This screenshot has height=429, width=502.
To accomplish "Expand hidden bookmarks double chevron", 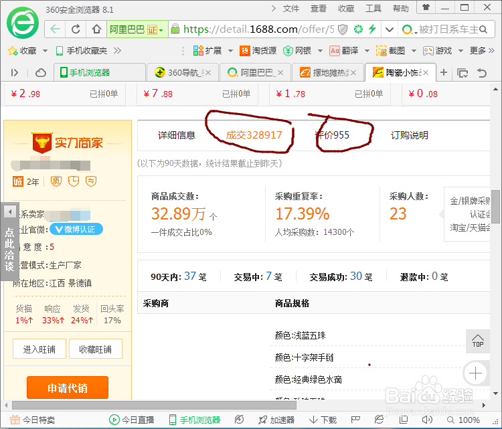I will click(x=117, y=51).
